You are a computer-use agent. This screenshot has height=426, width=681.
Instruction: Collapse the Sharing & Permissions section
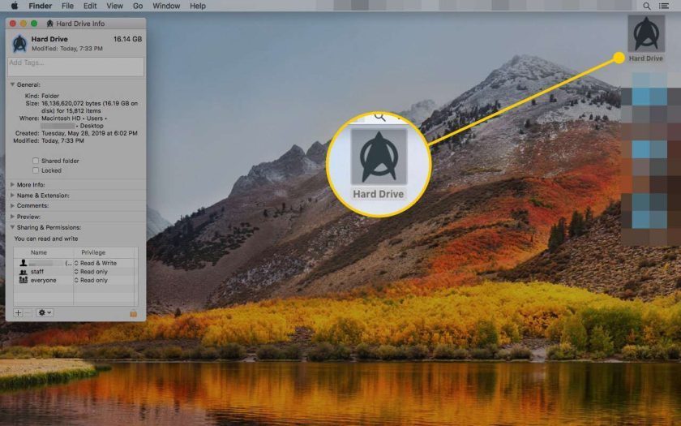pos(13,227)
